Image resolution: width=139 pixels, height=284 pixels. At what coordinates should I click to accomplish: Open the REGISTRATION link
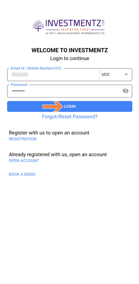[x=22, y=139]
